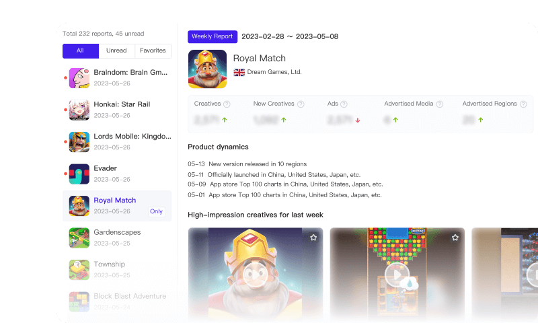Favorite the first creative with star icon
The height and width of the screenshot is (323, 538).
click(313, 238)
